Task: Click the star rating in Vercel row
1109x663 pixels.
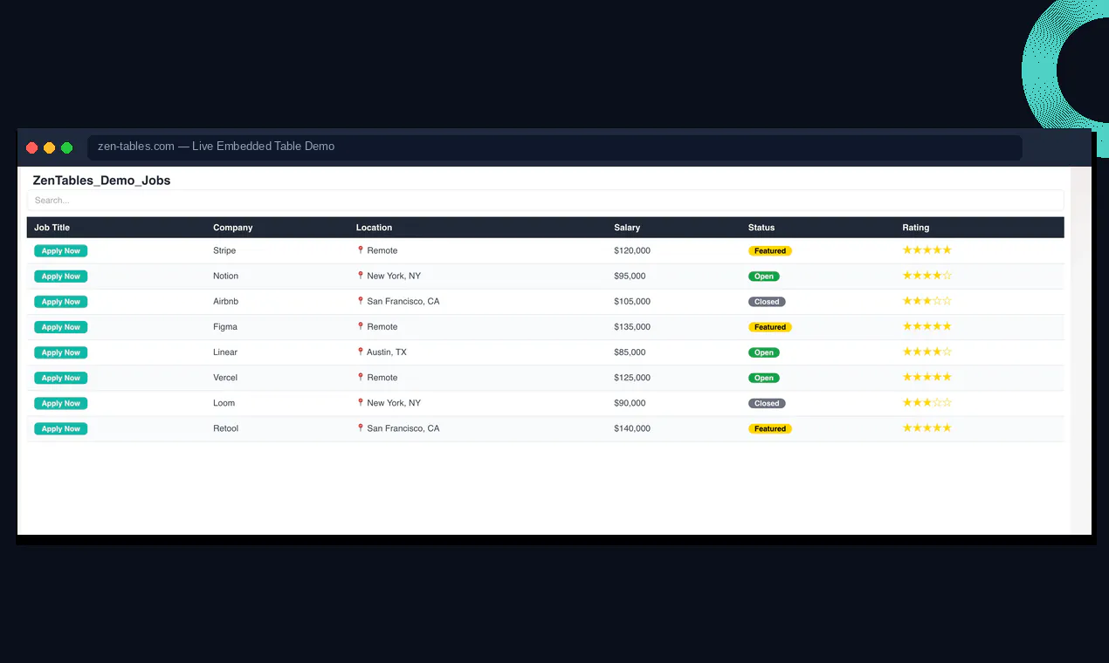Action: [x=927, y=377]
